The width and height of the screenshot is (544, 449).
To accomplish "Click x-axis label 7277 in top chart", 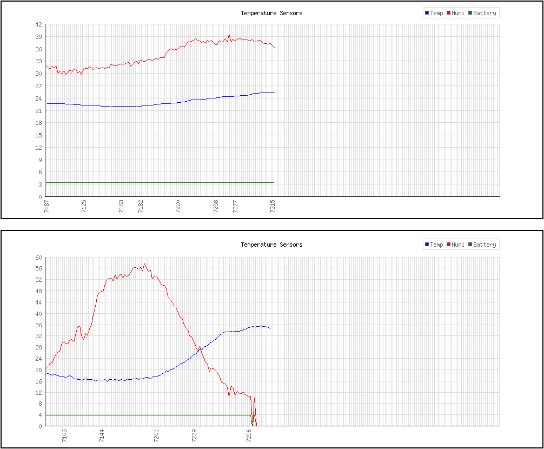I will click(x=235, y=206).
